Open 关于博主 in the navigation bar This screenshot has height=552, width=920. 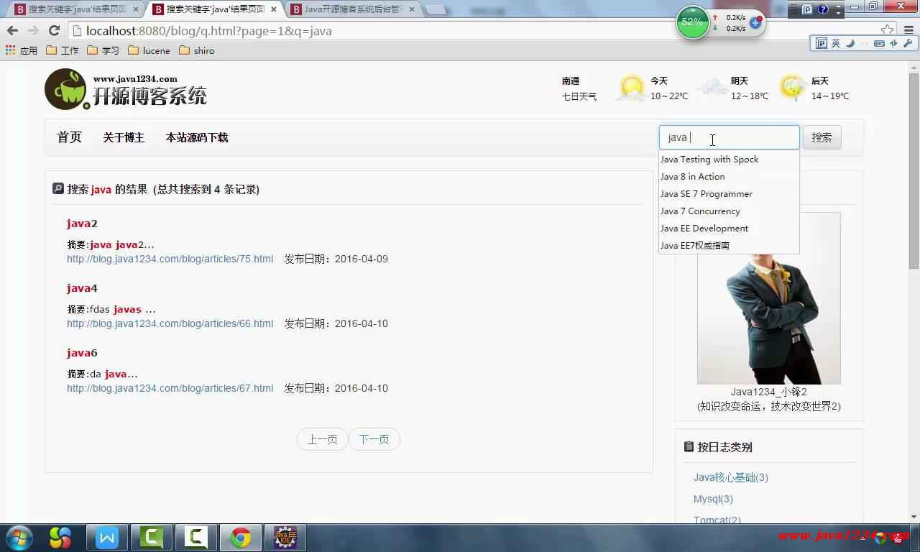click(x=124, y=137)
